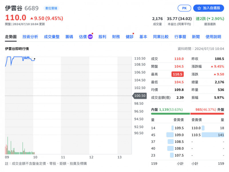Click the 成交金額(億) 2.39 value

(180, 97)
